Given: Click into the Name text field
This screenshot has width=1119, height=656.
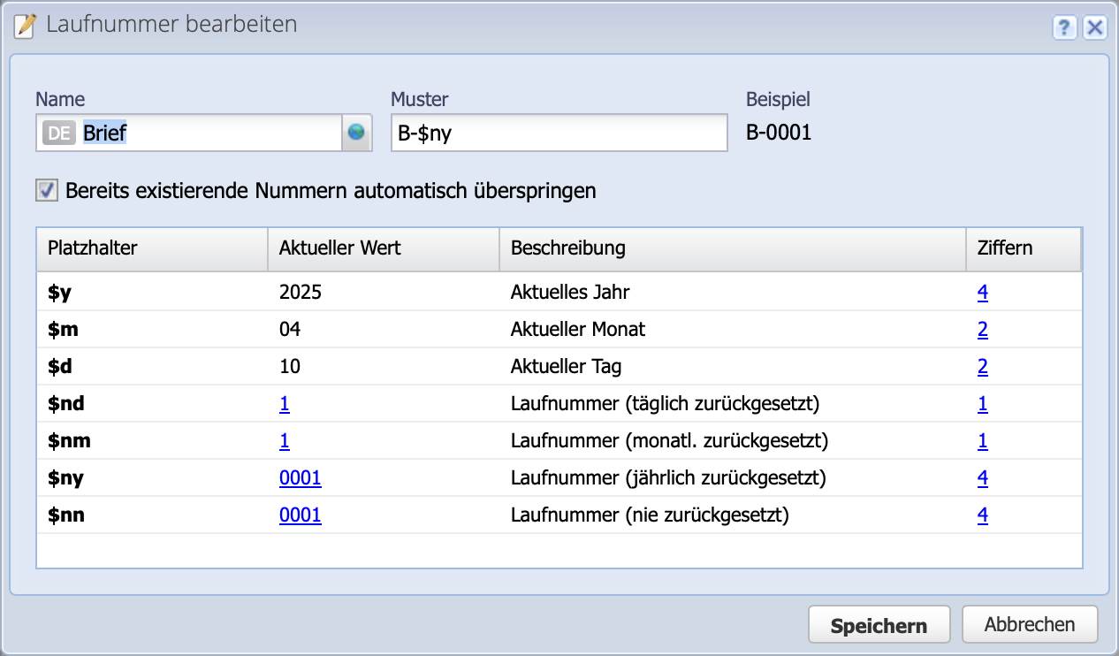Looking at the screenshot, I should pos(203,132).
